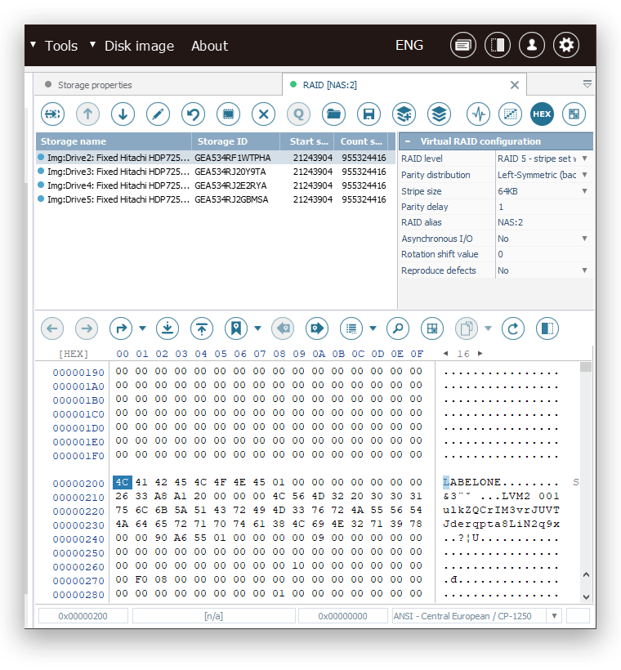
Task: Click the placeholder component icon in the RAID toolbar
Action: (x=52, y=114)
